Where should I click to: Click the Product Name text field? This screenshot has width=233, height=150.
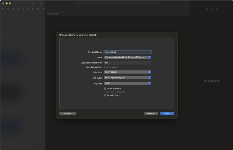(x=128, y=52)
